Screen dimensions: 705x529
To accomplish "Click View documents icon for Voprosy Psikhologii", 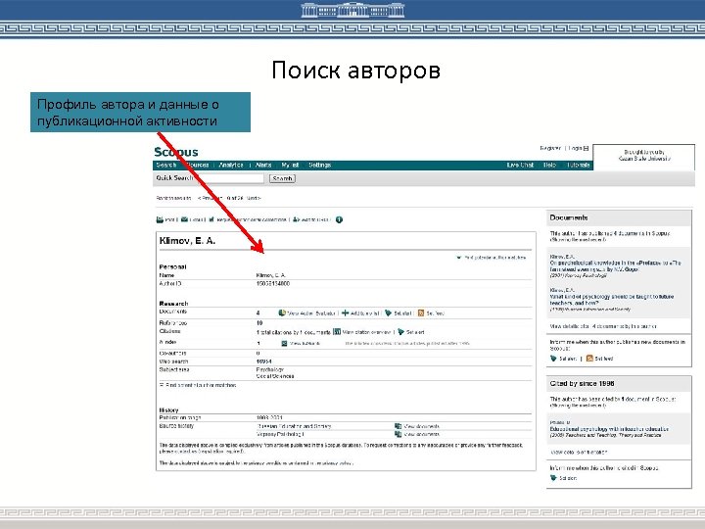I will click(x=398, y=434).
